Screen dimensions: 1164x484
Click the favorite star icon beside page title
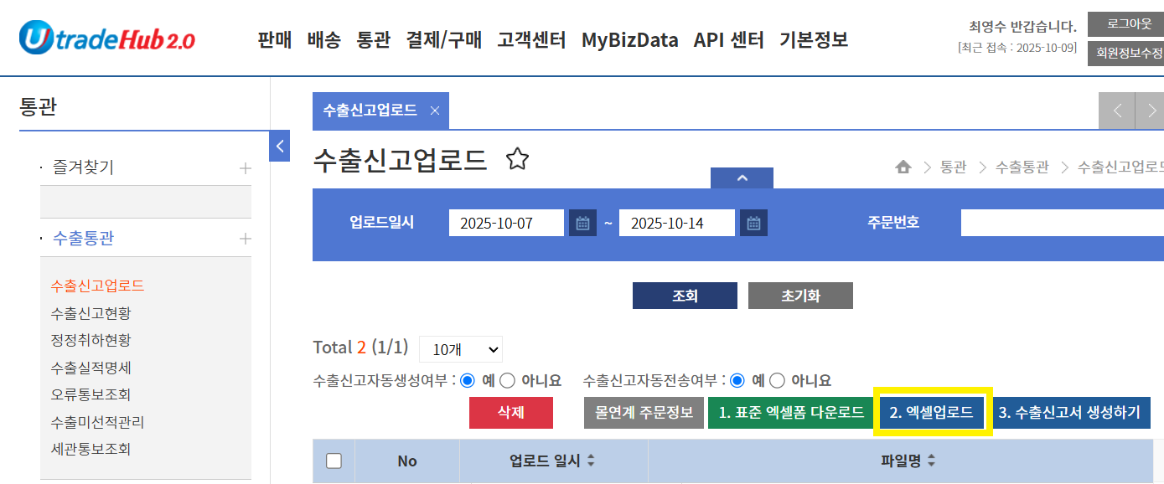point(517,159)
